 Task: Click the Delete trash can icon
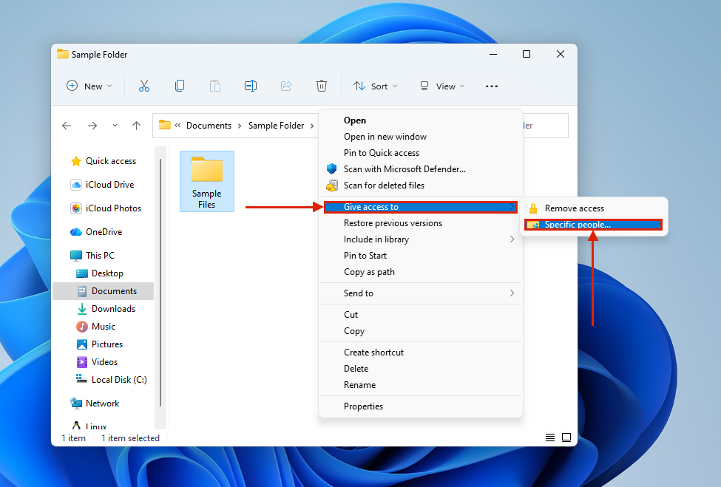click(x=322, y=86)
